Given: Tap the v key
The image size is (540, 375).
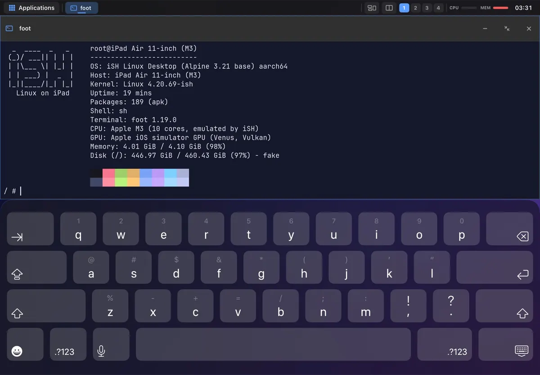Looking at the screenshot, I should tap(238, 306).
